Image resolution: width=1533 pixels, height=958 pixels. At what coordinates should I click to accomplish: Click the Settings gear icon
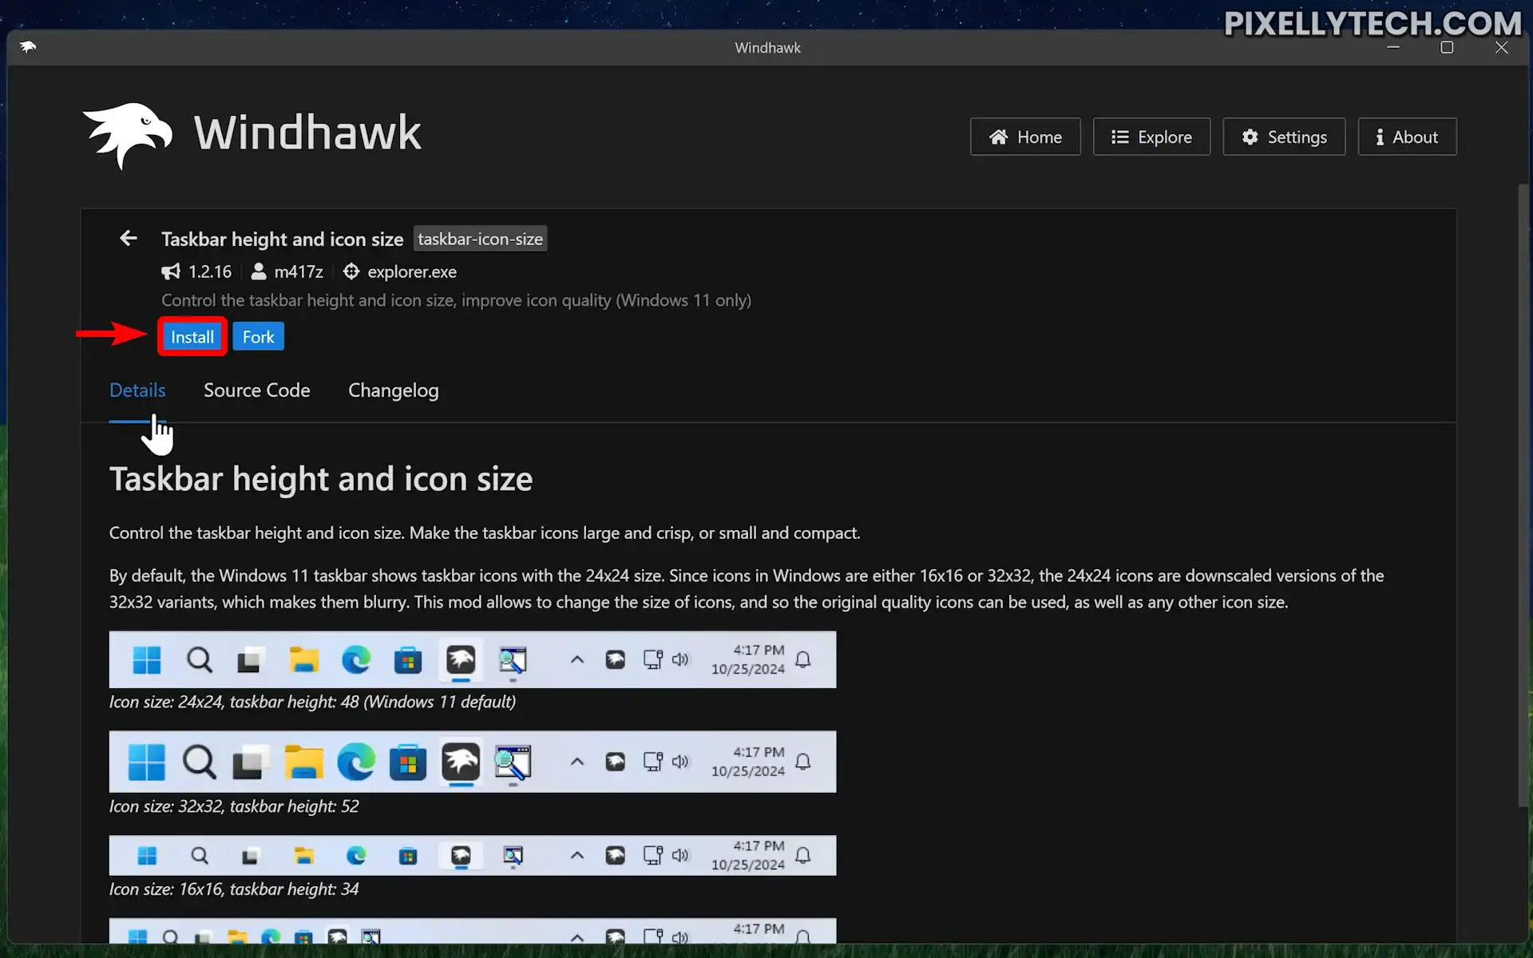pos(1250,137)
